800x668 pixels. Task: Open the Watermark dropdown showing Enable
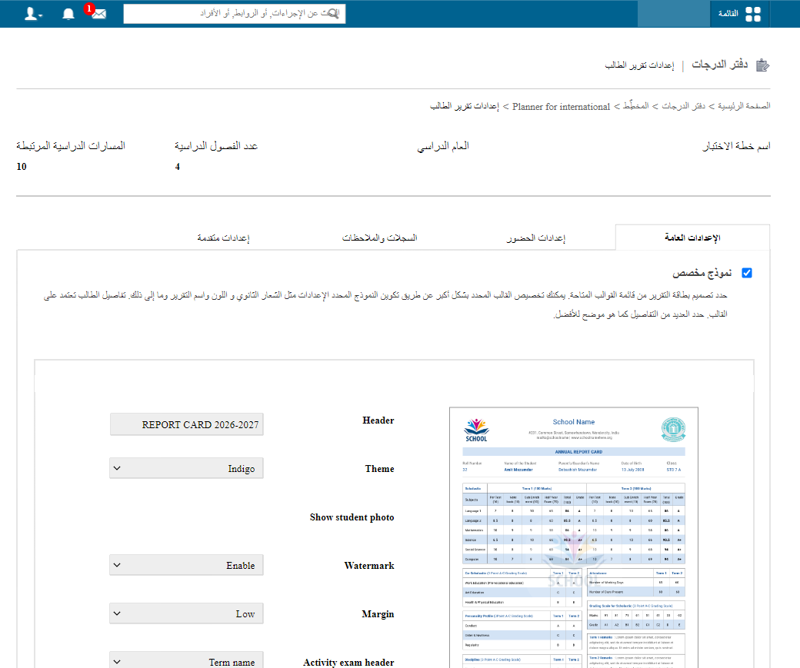coord(187,565)
